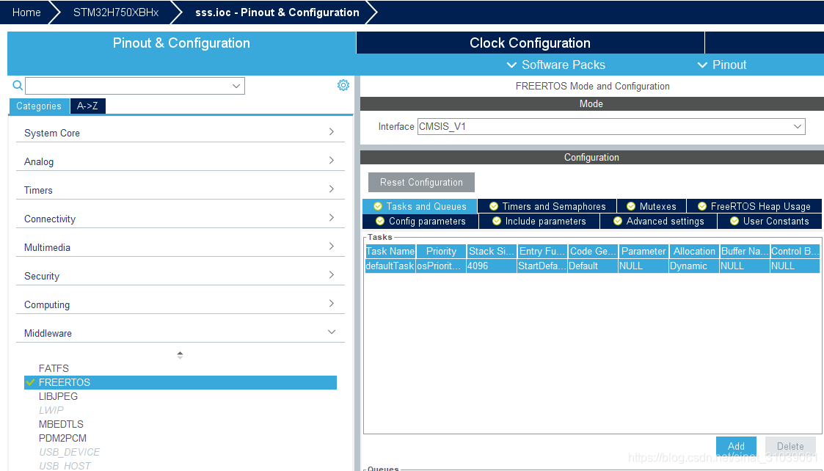The height and width of the screenshot is (471, 824).
Task: Click the Default code generation cell
Action: click(592, 266)
